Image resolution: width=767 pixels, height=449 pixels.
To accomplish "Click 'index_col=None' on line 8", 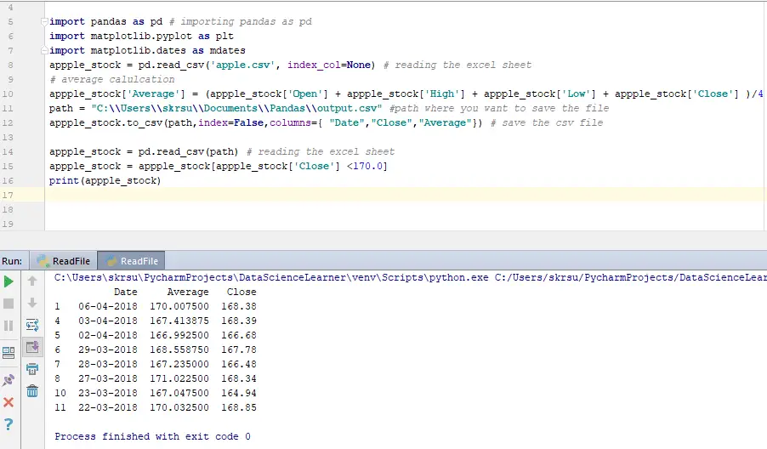I will point(329,65).
